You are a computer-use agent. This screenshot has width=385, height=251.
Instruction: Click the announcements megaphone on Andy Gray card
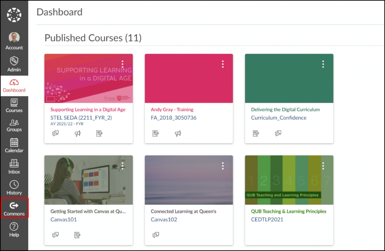(177, 133)
